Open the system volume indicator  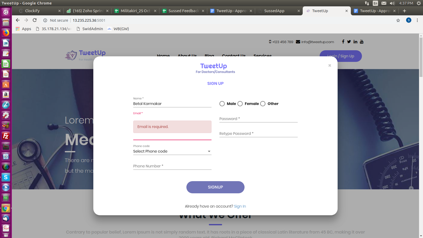click(392, 3)
